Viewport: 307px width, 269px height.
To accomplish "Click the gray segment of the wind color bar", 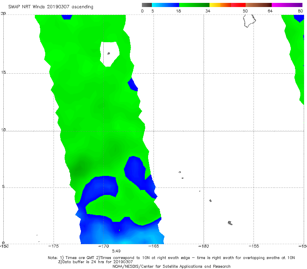I will point(147,5).
